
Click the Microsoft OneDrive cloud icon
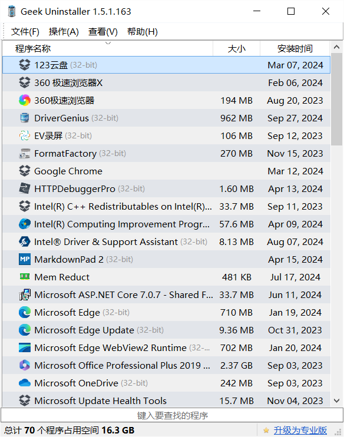[25, 383]
